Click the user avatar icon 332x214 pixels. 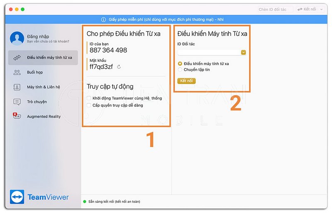click(x=17, y=38)
